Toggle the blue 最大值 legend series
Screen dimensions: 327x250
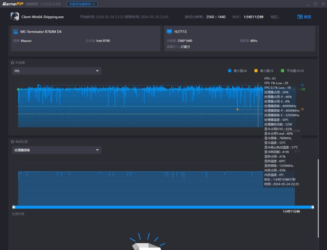(x=230, y=71)
